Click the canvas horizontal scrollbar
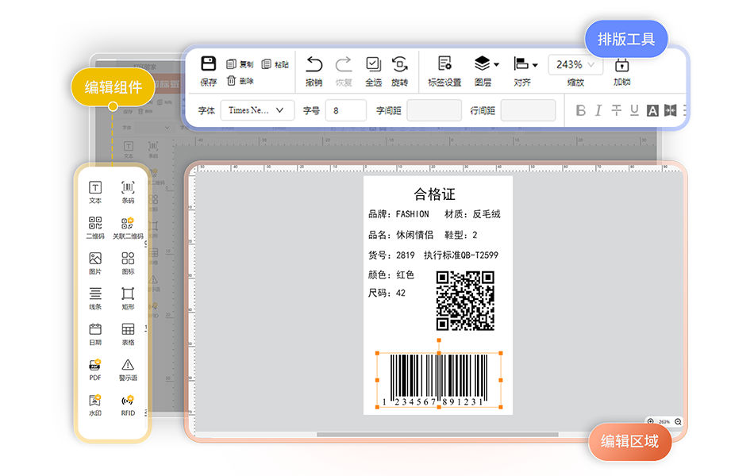The image size is (754, 476). coord(437,435)
